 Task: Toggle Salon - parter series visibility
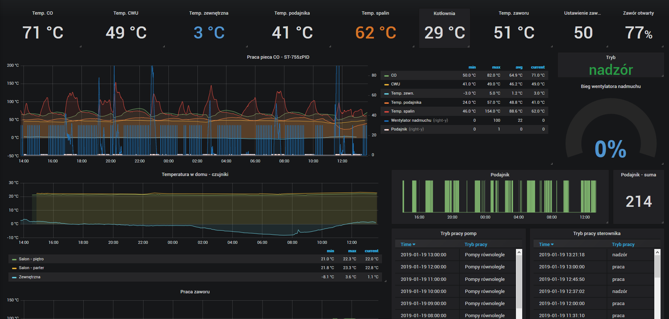pyautogui.click(x=31, y=268)
